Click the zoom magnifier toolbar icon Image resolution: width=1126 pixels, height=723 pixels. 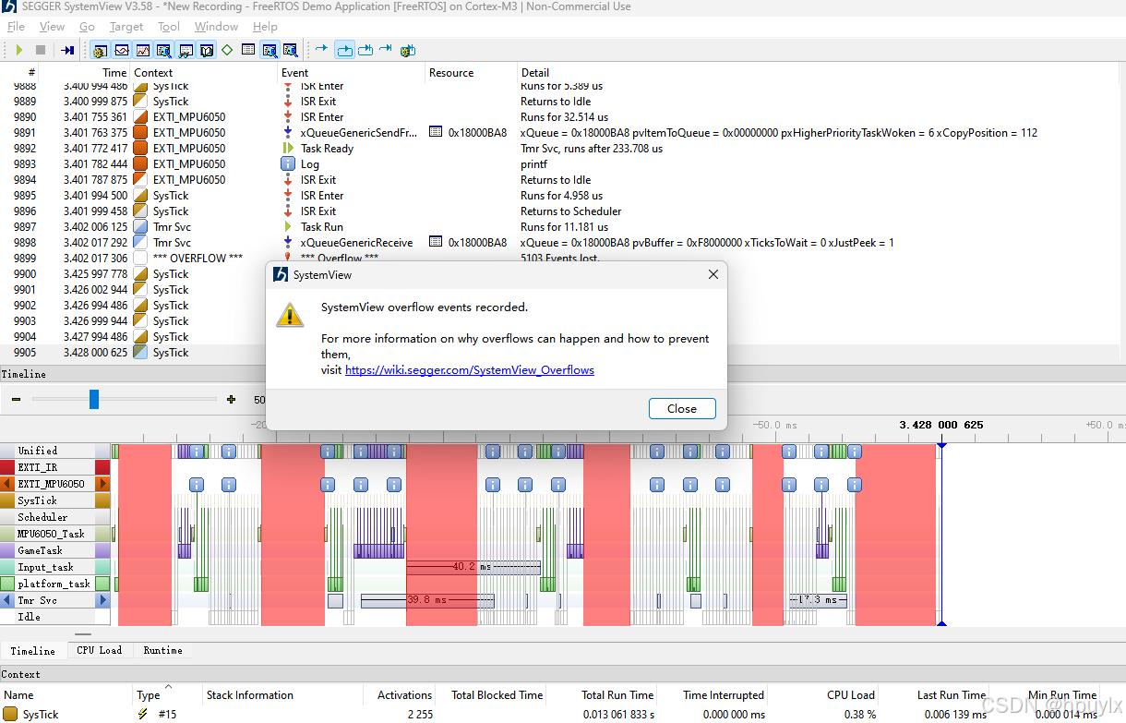tap(163, 50)
